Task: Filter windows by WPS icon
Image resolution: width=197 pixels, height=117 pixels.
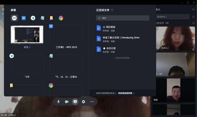Action: coord(24,18)
